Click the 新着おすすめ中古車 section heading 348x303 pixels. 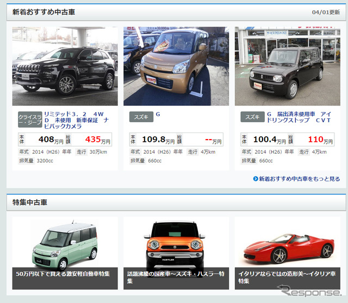(x=43, y=12)
